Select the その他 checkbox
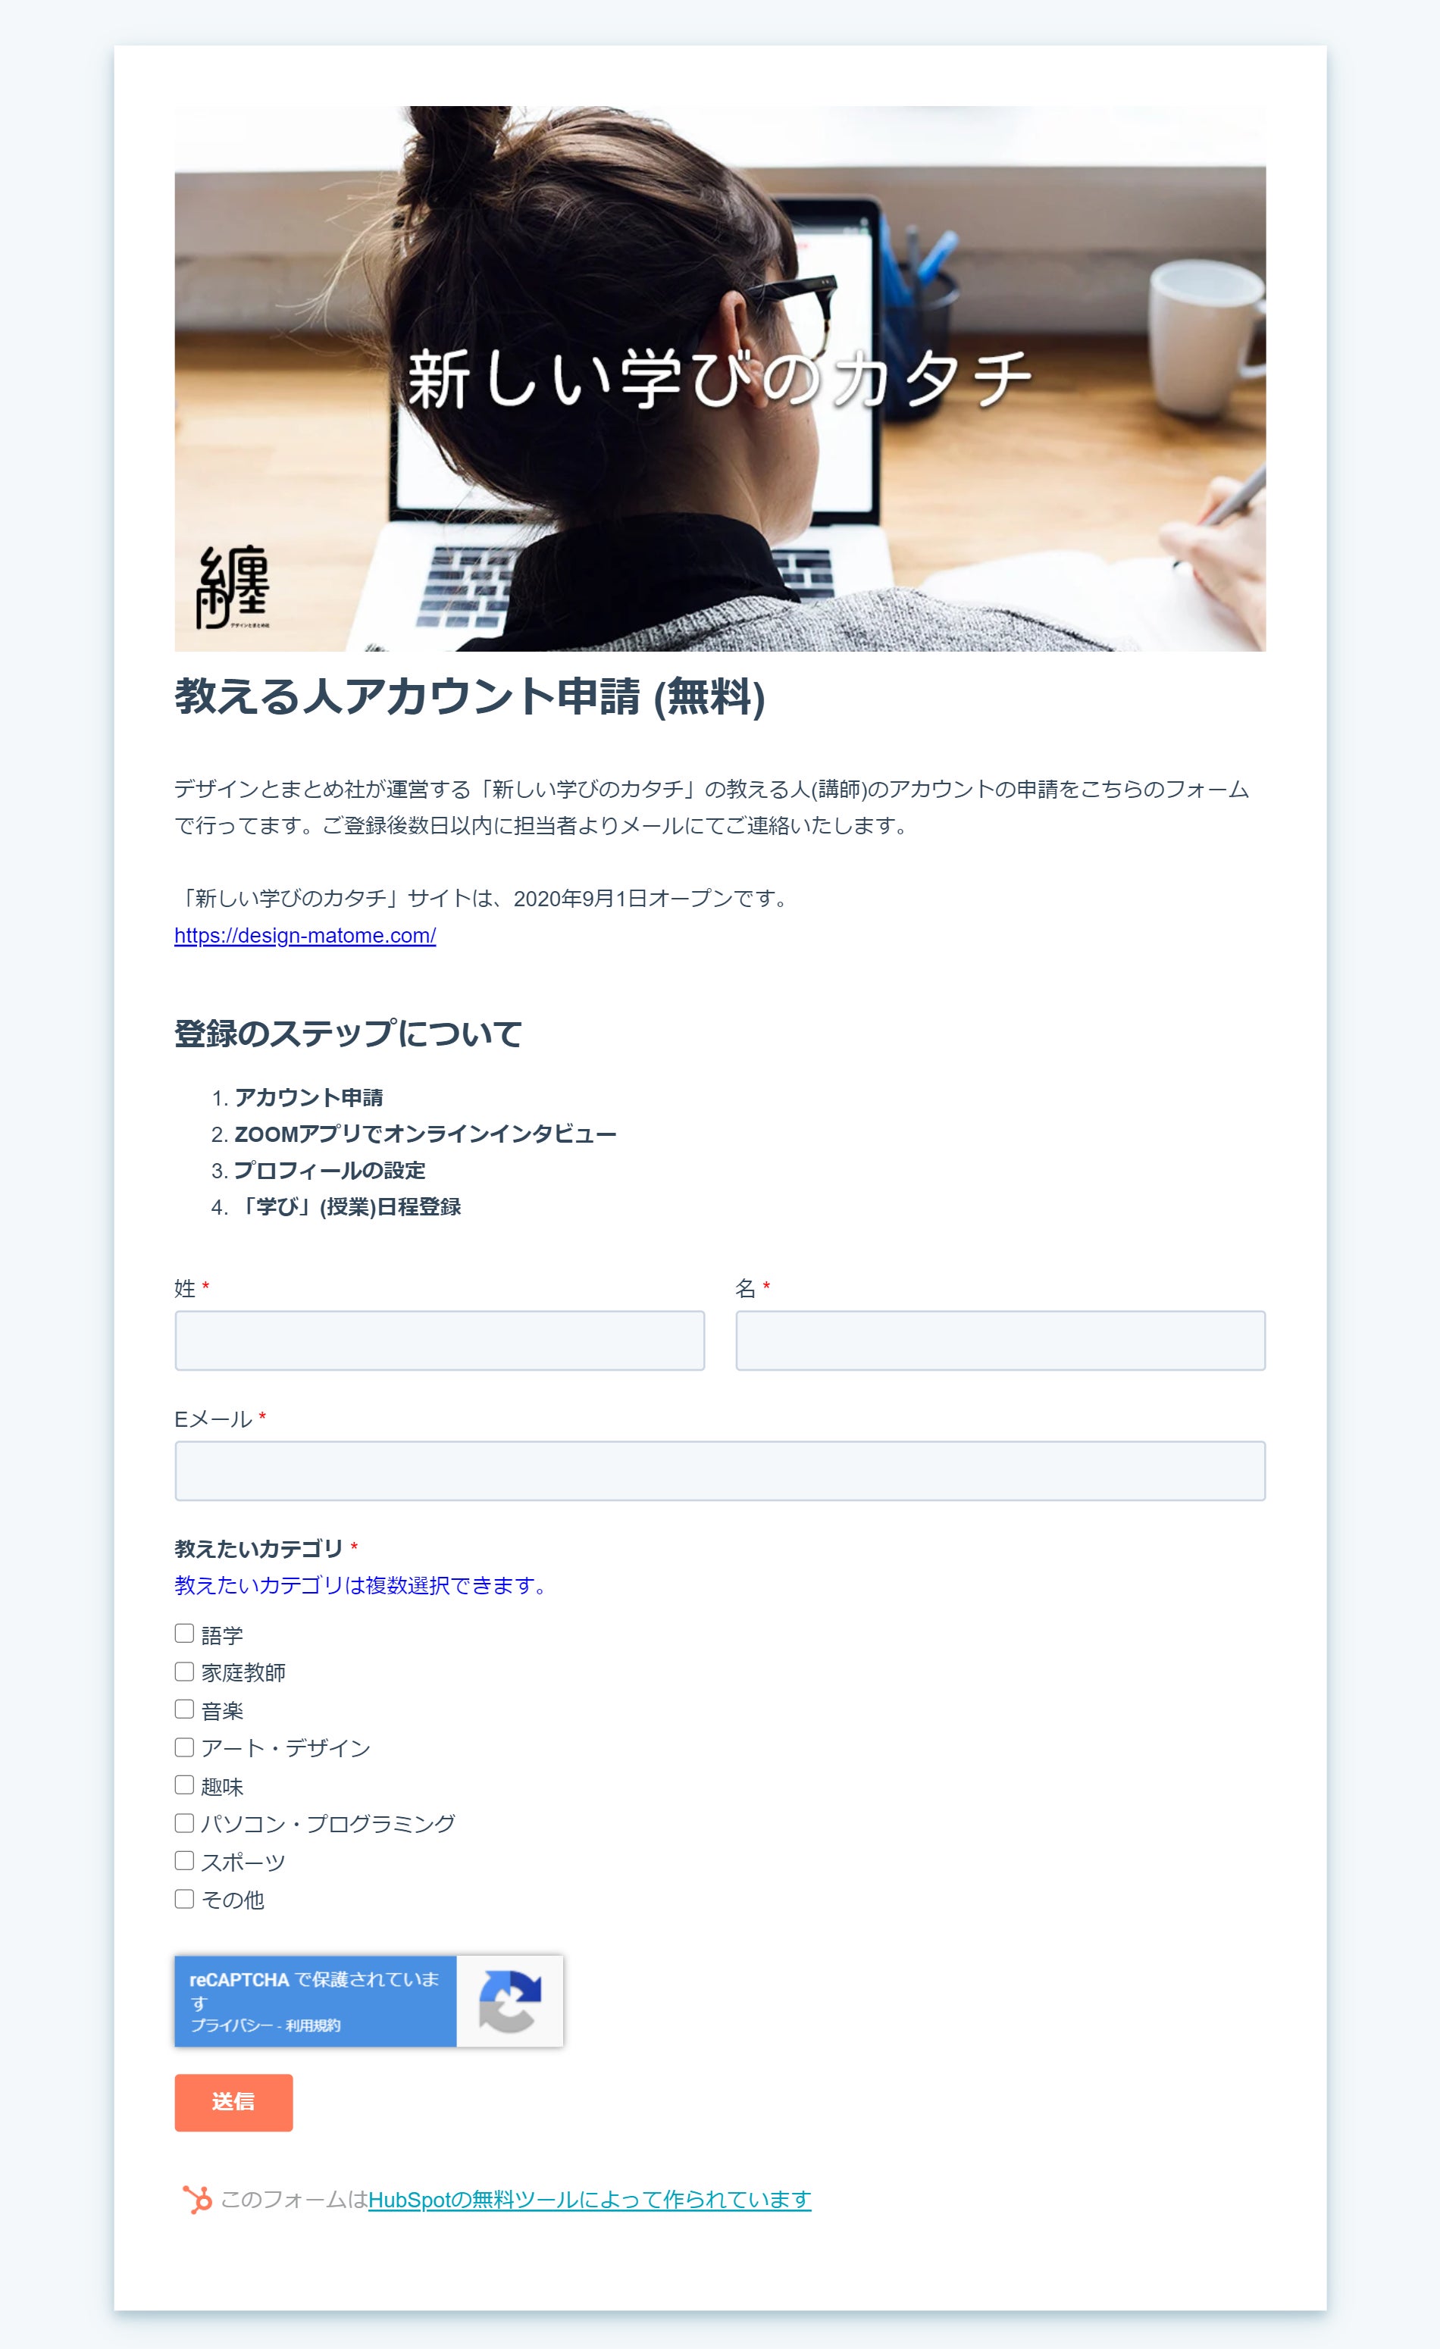Image resolution: width=1440 pixels, height=2349 pixels. 184,1899
